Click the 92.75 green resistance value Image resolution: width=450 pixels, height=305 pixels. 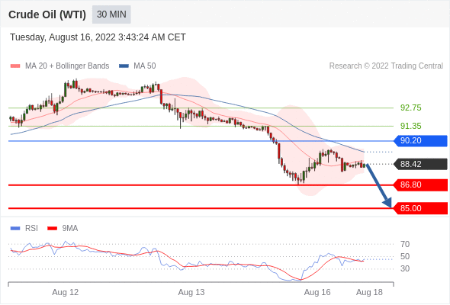pos(410,108)
